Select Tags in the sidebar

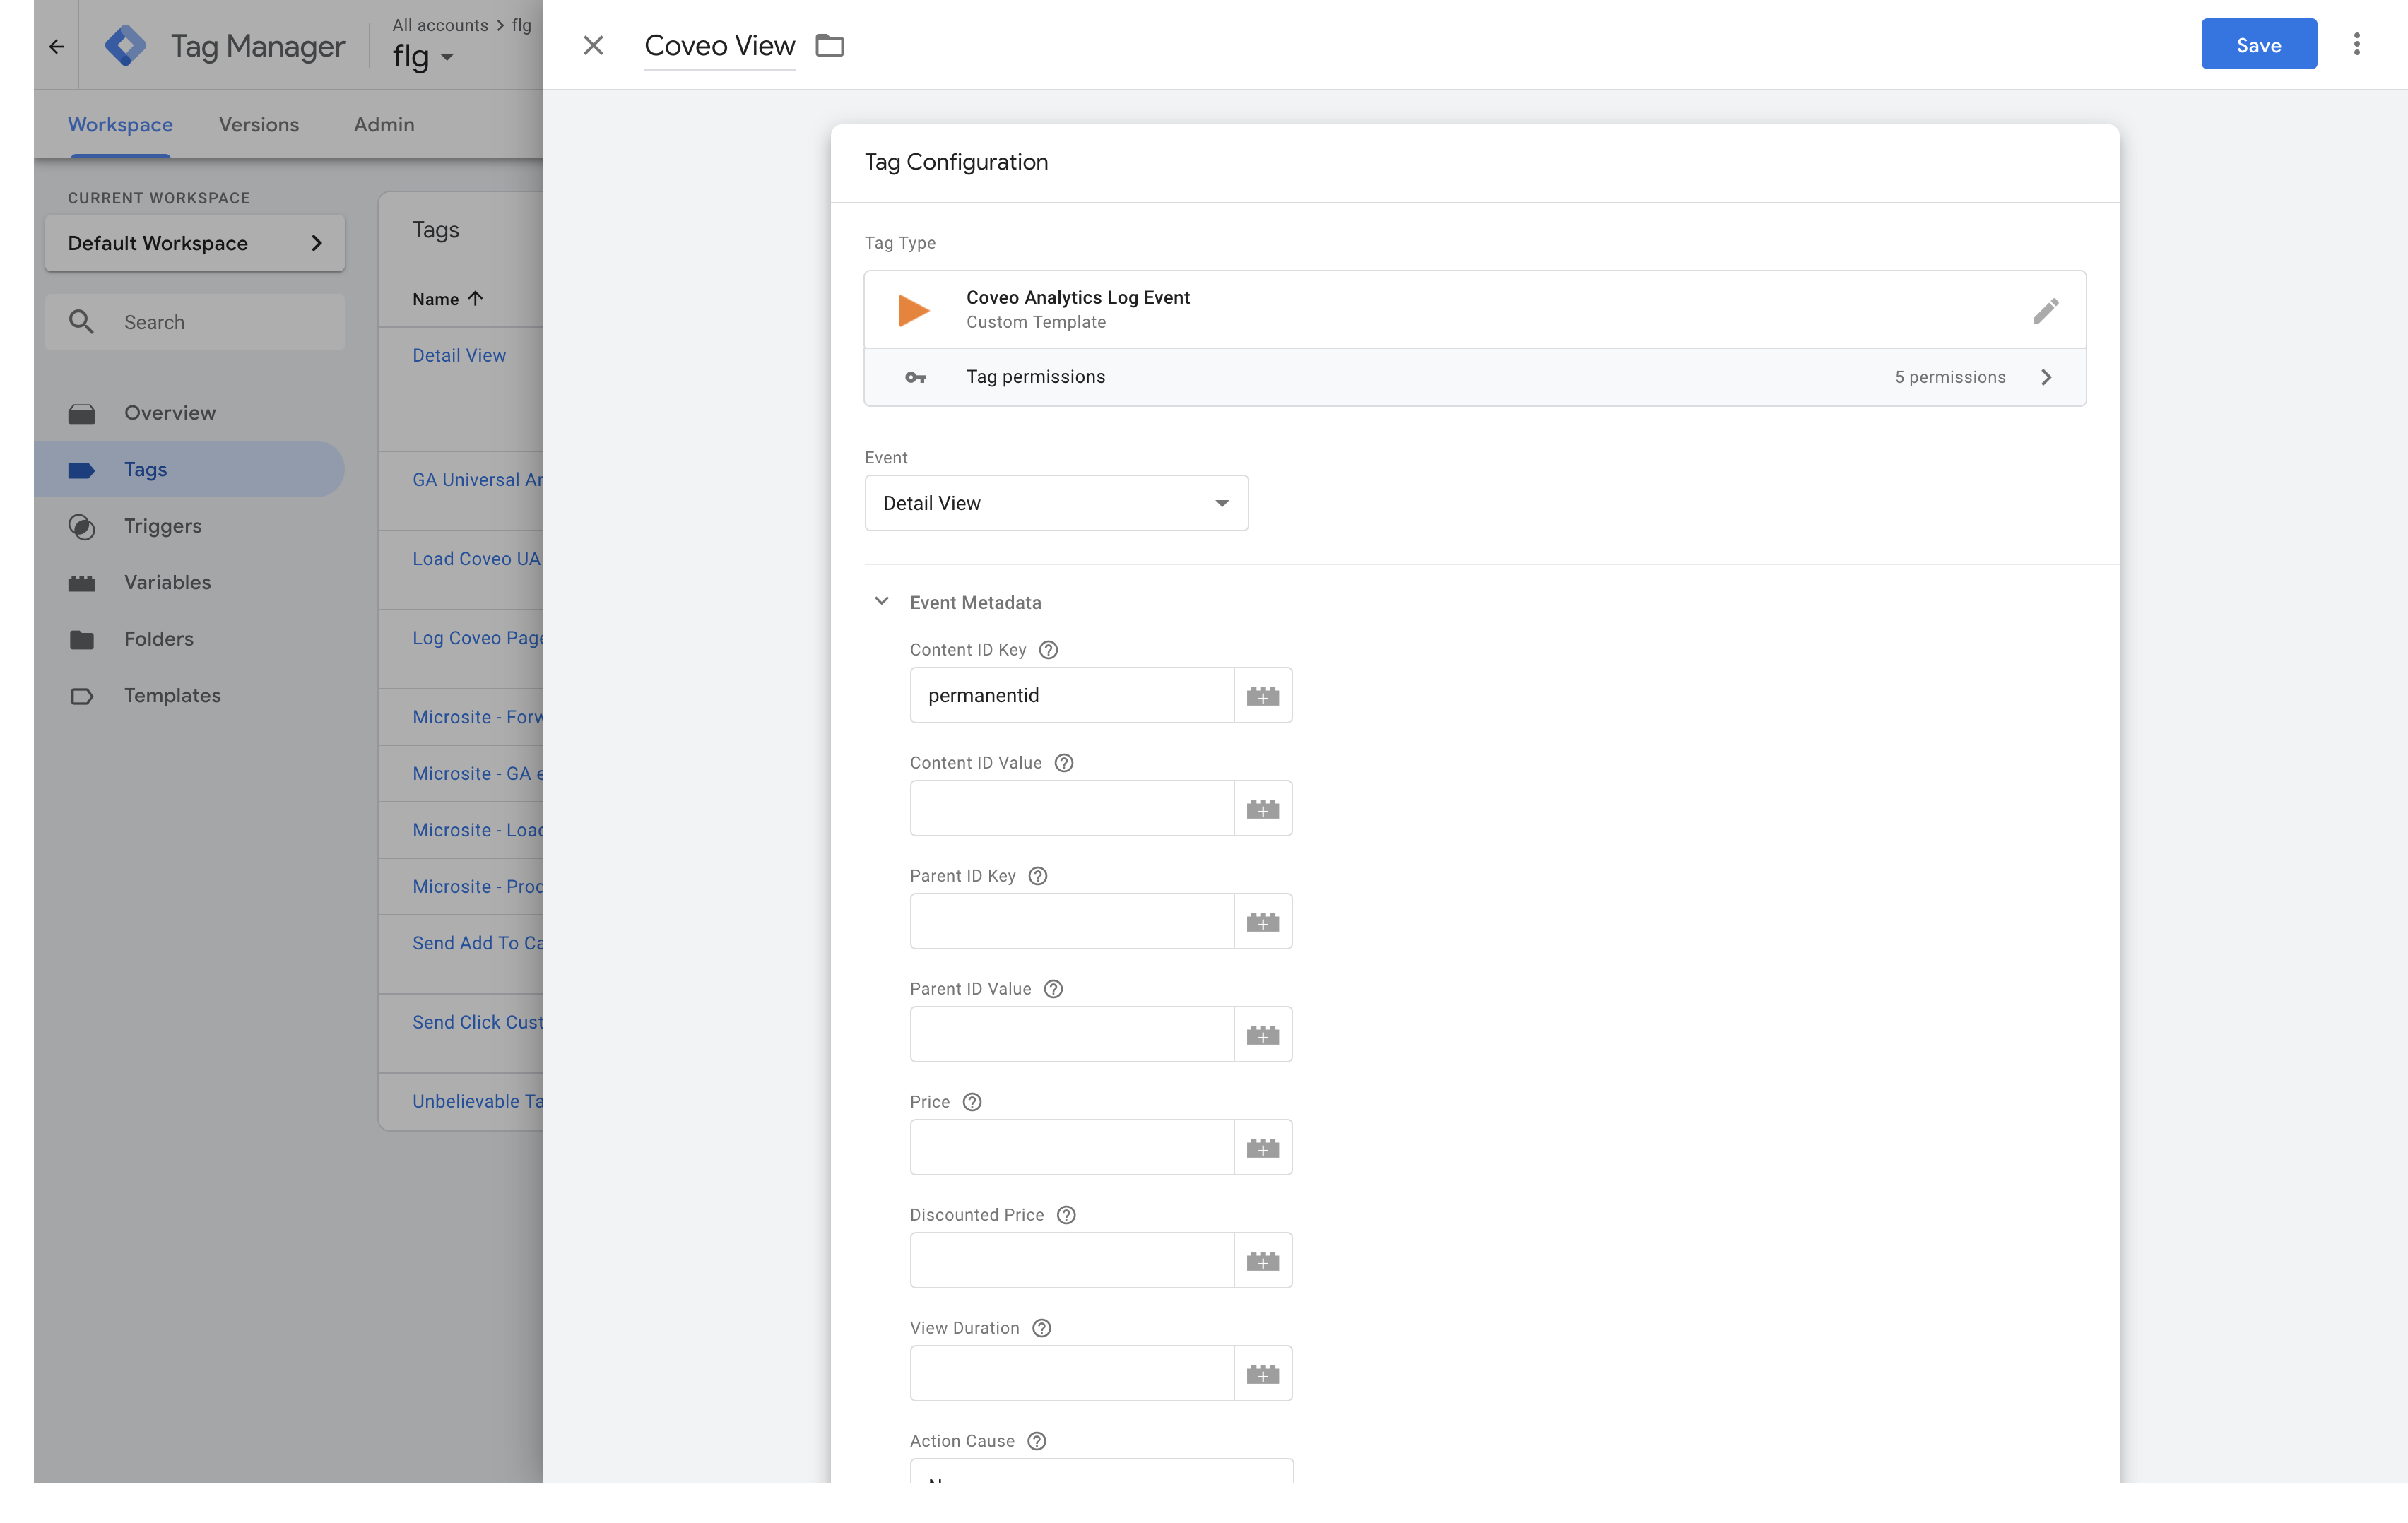[x=189, y=469]
